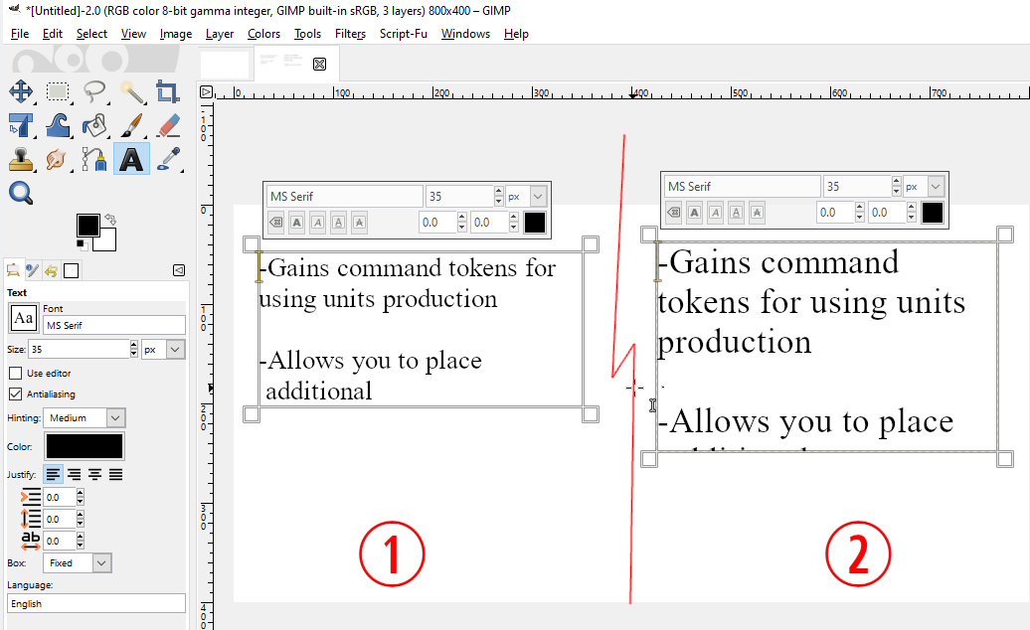Image resolution: width=1030 pixels, height=630 pixels.
Task: Click the Language field showing English
Action: [x=96, y=603]
